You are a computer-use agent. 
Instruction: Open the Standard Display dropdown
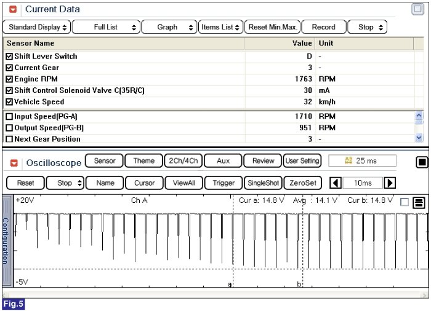(x=37, y=27)
